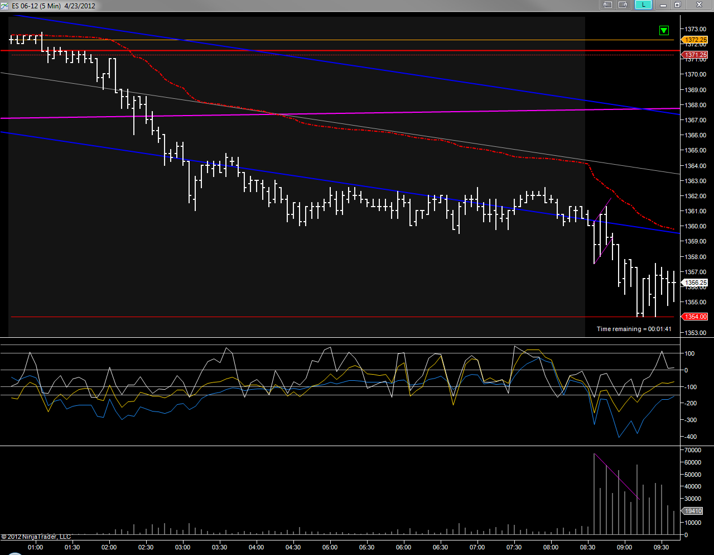Click the right-side panel icon button in the title bar

(x=623, y=5)
